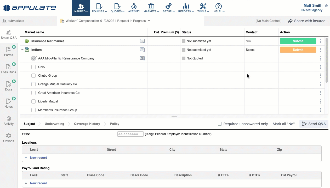330x188 pixels.
Task: Open the Loss Runs sidebar panel
Action: pos(9,69)
